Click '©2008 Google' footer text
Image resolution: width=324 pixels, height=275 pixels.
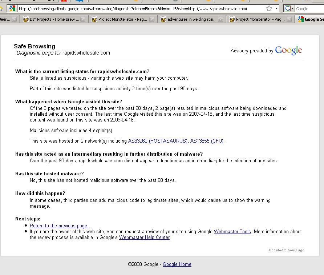click(x=143, y=264)
